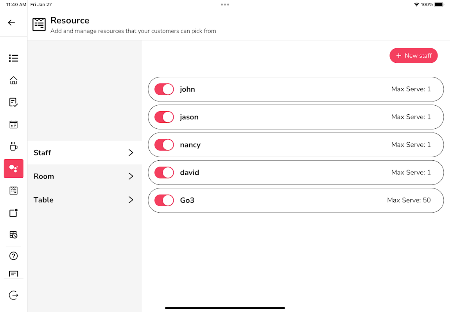
Task: Select the Table resource category
Action: click(85, 200)
